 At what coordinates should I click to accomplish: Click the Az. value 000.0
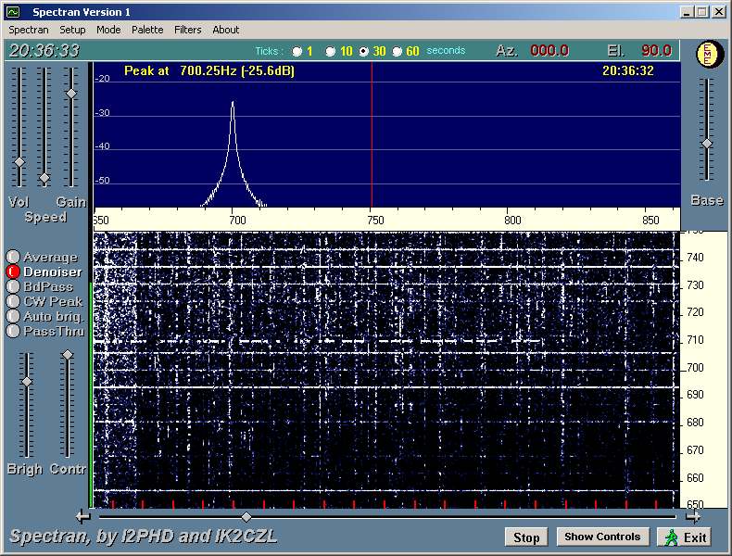pyautogui.click(x=549, y=50)
